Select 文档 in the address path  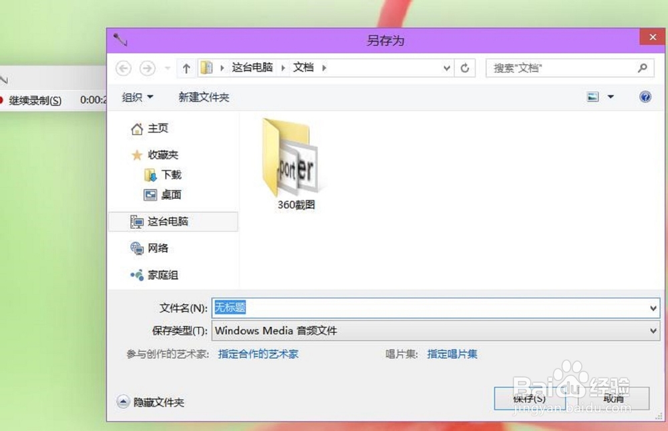coord(303,67)
